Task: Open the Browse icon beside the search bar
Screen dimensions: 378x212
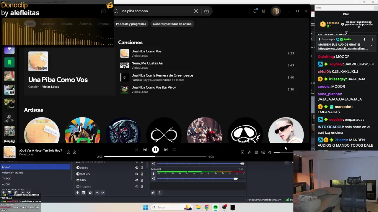Action: tap(206, 11)
